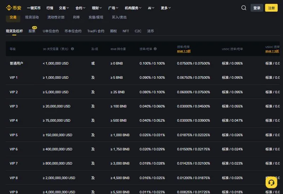The width and height of the screenshot is (283, 194).
Task: Click '≥ 5,000,000 USD' volume cell
Action: 56,92
